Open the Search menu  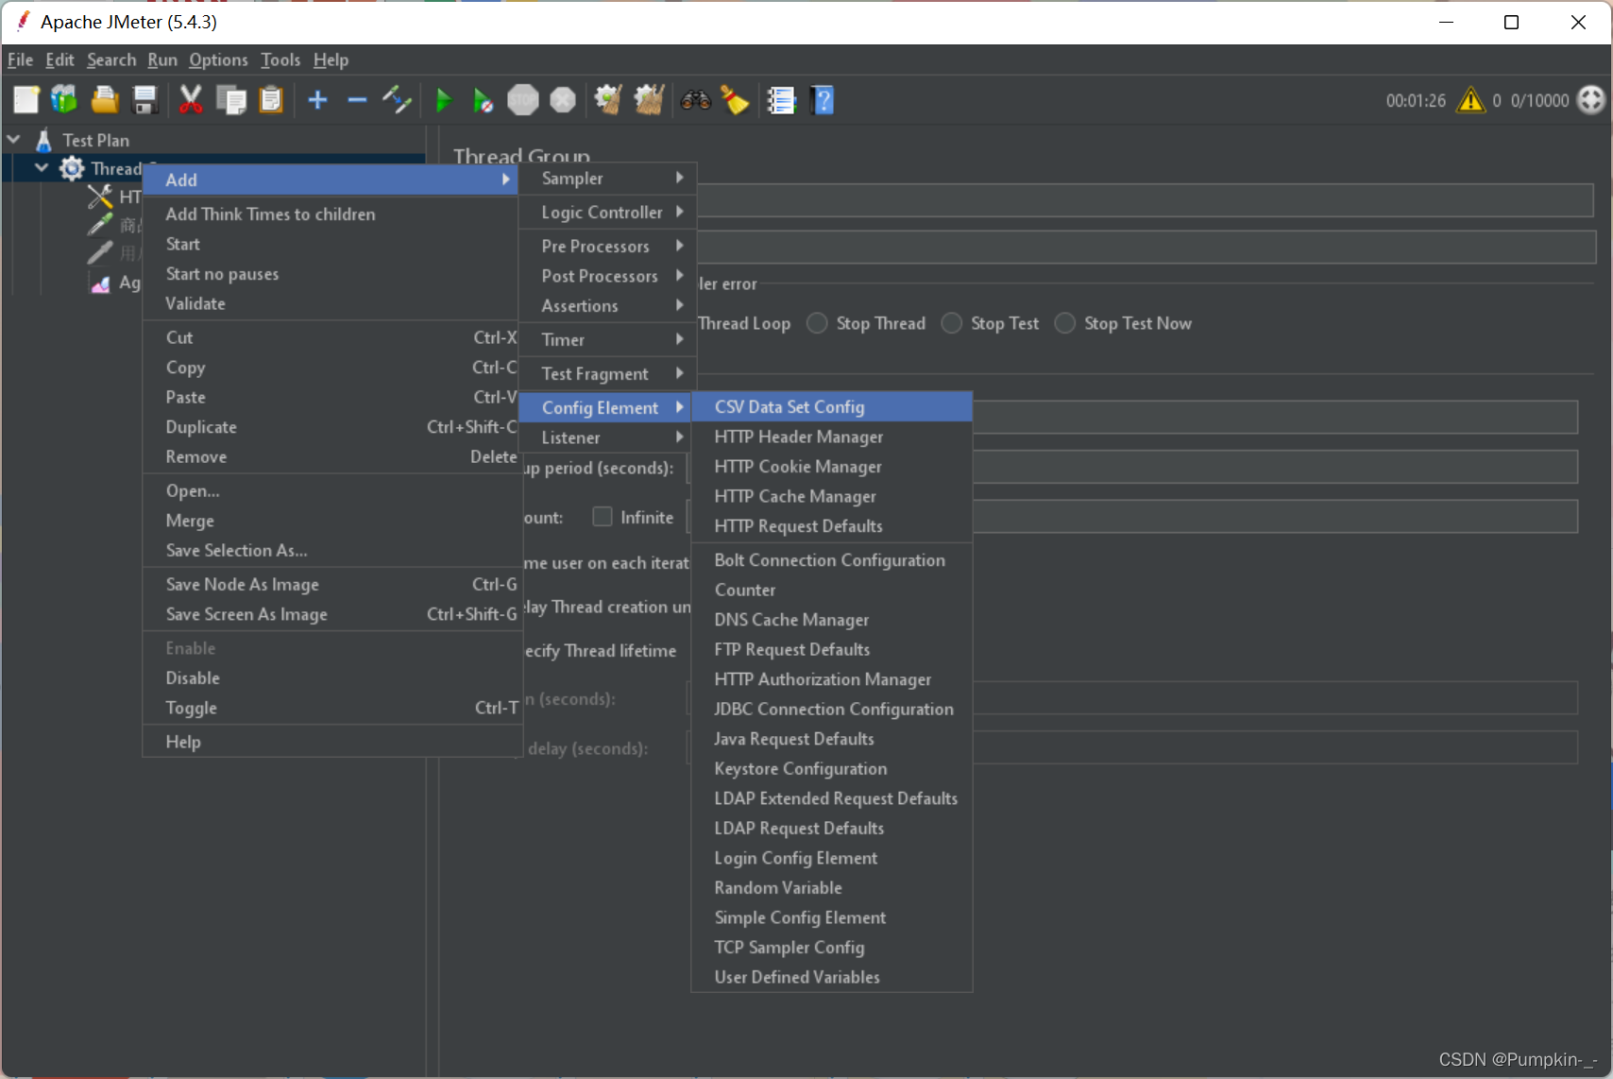(x=111, y=60)
